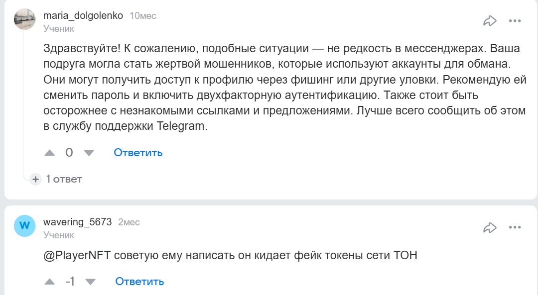Open wavering_5673's profile via username

77,222
